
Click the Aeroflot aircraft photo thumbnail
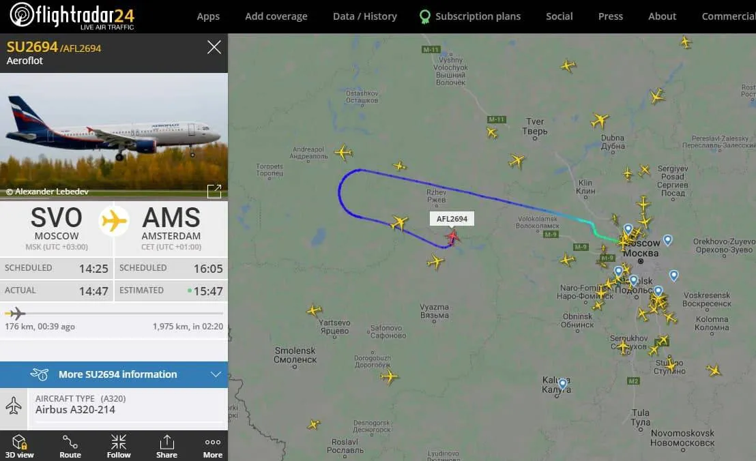pyautogui.click(x=114, y=136)
